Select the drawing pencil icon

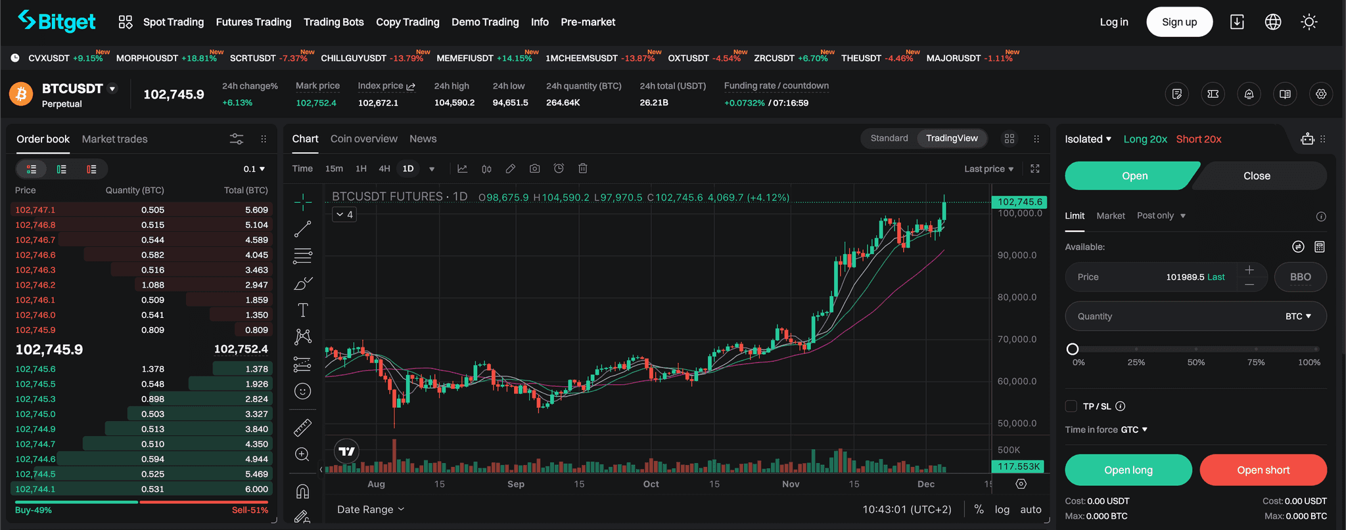click(x=511, y=169)
